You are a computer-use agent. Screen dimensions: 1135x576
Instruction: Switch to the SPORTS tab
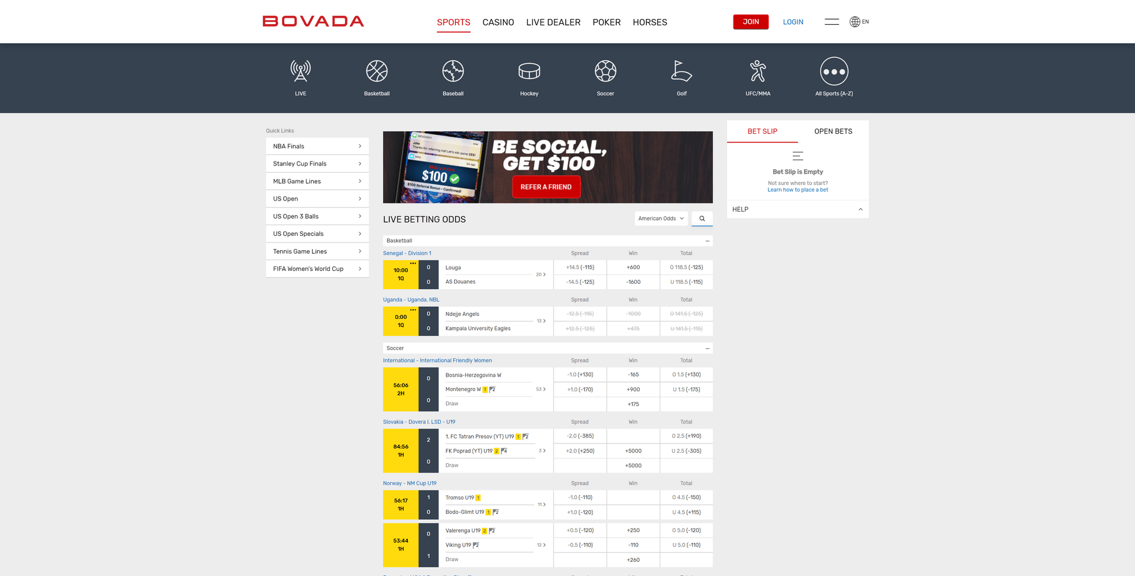[453, 22]
